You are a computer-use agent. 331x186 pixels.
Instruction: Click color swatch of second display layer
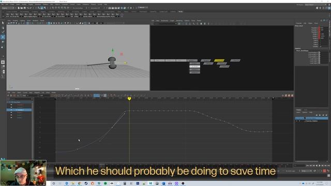305,121
